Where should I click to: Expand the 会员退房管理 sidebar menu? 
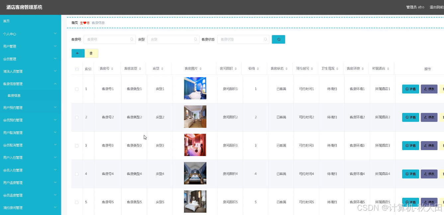(x=31, y=195)
